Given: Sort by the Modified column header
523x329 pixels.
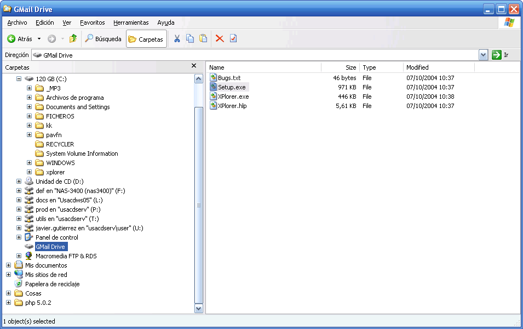Looking at the screenshot, I should pyautogui.click(x=439, y=67).
